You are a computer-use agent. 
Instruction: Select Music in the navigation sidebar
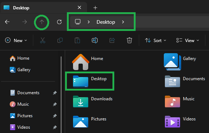[x=19, y=104]
